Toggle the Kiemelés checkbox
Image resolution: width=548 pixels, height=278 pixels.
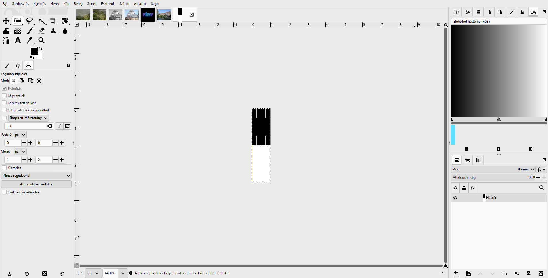4,168
